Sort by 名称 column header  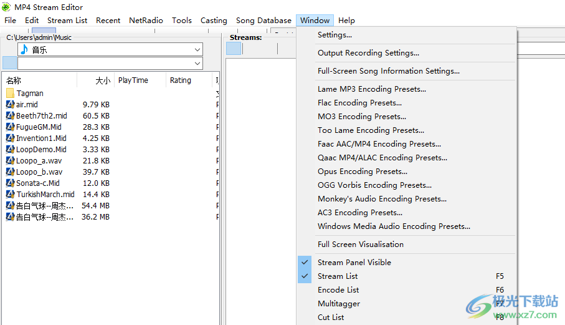coord(40,80)
